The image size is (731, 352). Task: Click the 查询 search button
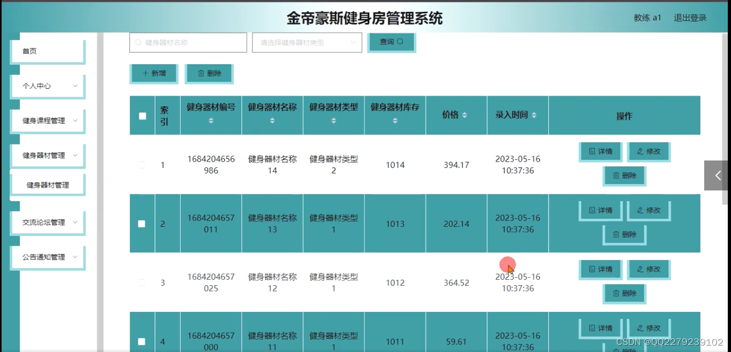[391, 42]
